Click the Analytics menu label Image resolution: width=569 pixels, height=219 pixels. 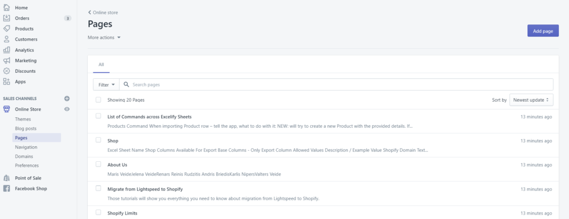point(24,50)
